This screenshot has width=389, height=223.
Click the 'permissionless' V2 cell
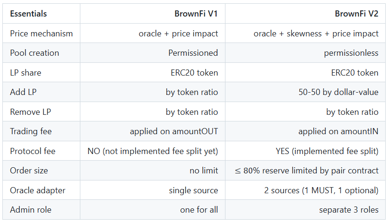351,53
